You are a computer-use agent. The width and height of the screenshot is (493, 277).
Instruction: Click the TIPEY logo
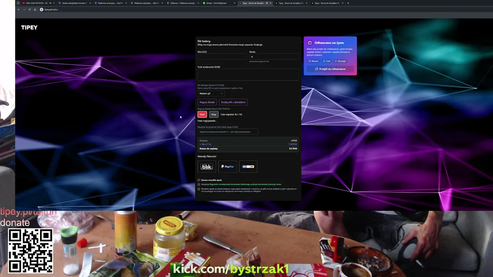[x=29, y=27]
